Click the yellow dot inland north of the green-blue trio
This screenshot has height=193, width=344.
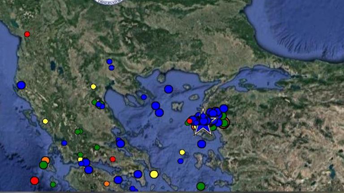pyautogui.click(x=93, y=87)
